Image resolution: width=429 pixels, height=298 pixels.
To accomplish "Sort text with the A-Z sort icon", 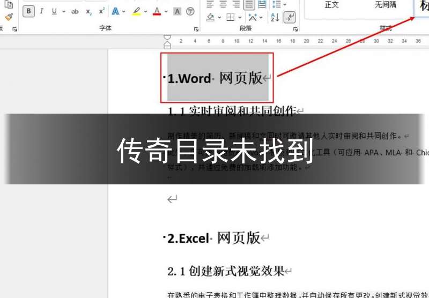I will [275, 18].
